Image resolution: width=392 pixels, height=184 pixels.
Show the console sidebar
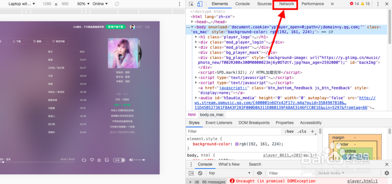(191, 173)
